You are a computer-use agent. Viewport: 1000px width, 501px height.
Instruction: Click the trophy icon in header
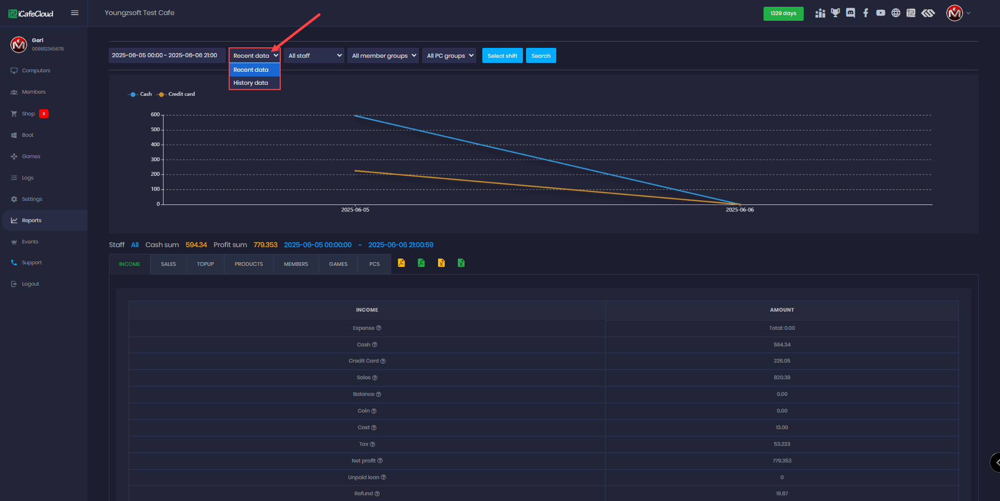click(x=835, y=13)
